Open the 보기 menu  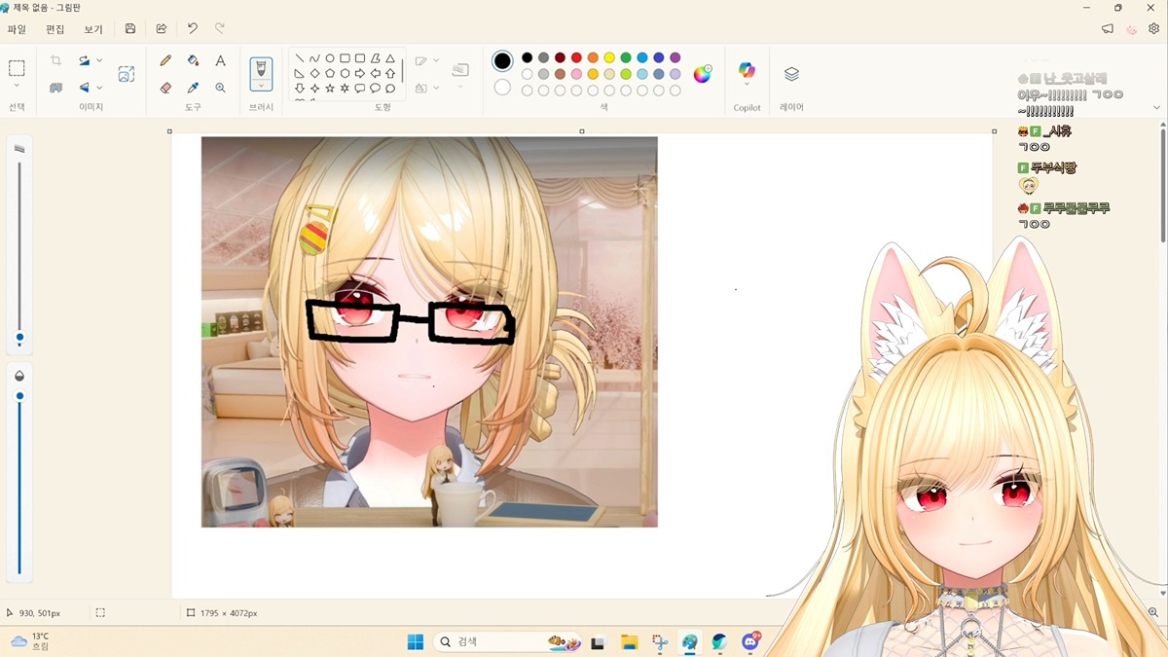tap(93, 29)
